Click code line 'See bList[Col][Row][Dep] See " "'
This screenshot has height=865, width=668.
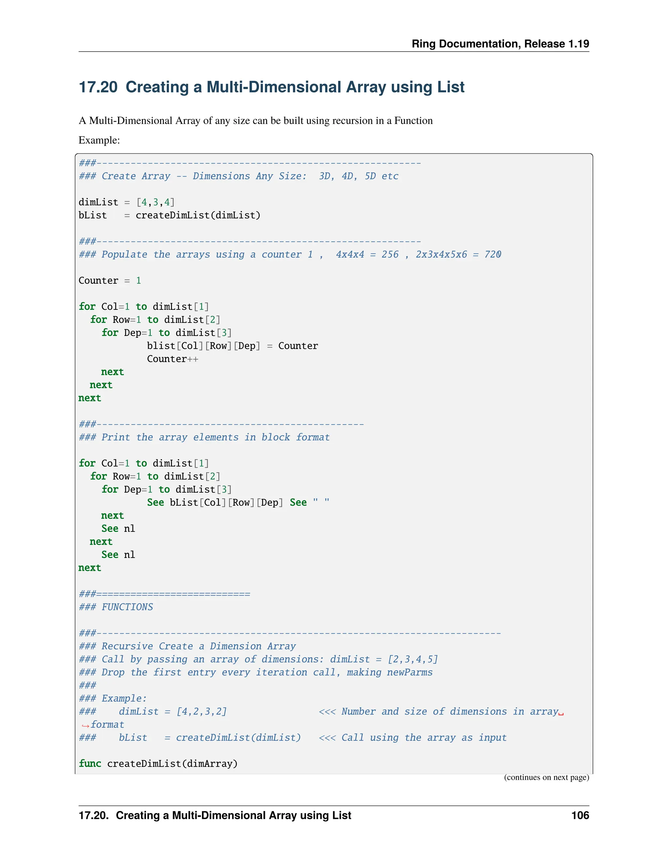coord(238,503)
